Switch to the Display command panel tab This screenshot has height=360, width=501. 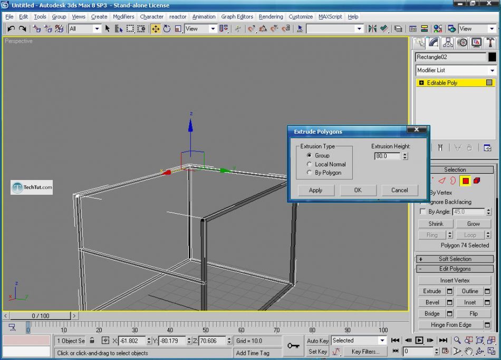[x=476, y=43]
